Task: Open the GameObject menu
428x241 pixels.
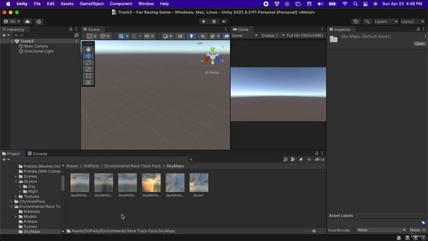Action: (x=92, y=4)
